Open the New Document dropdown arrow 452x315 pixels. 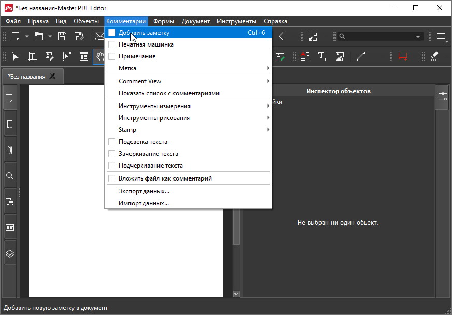(27, 37)
